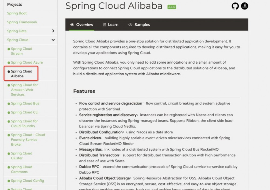The image size is (270, 190).
Task: Click the code brackets icon beside Samples
Action: coord(130,25)
